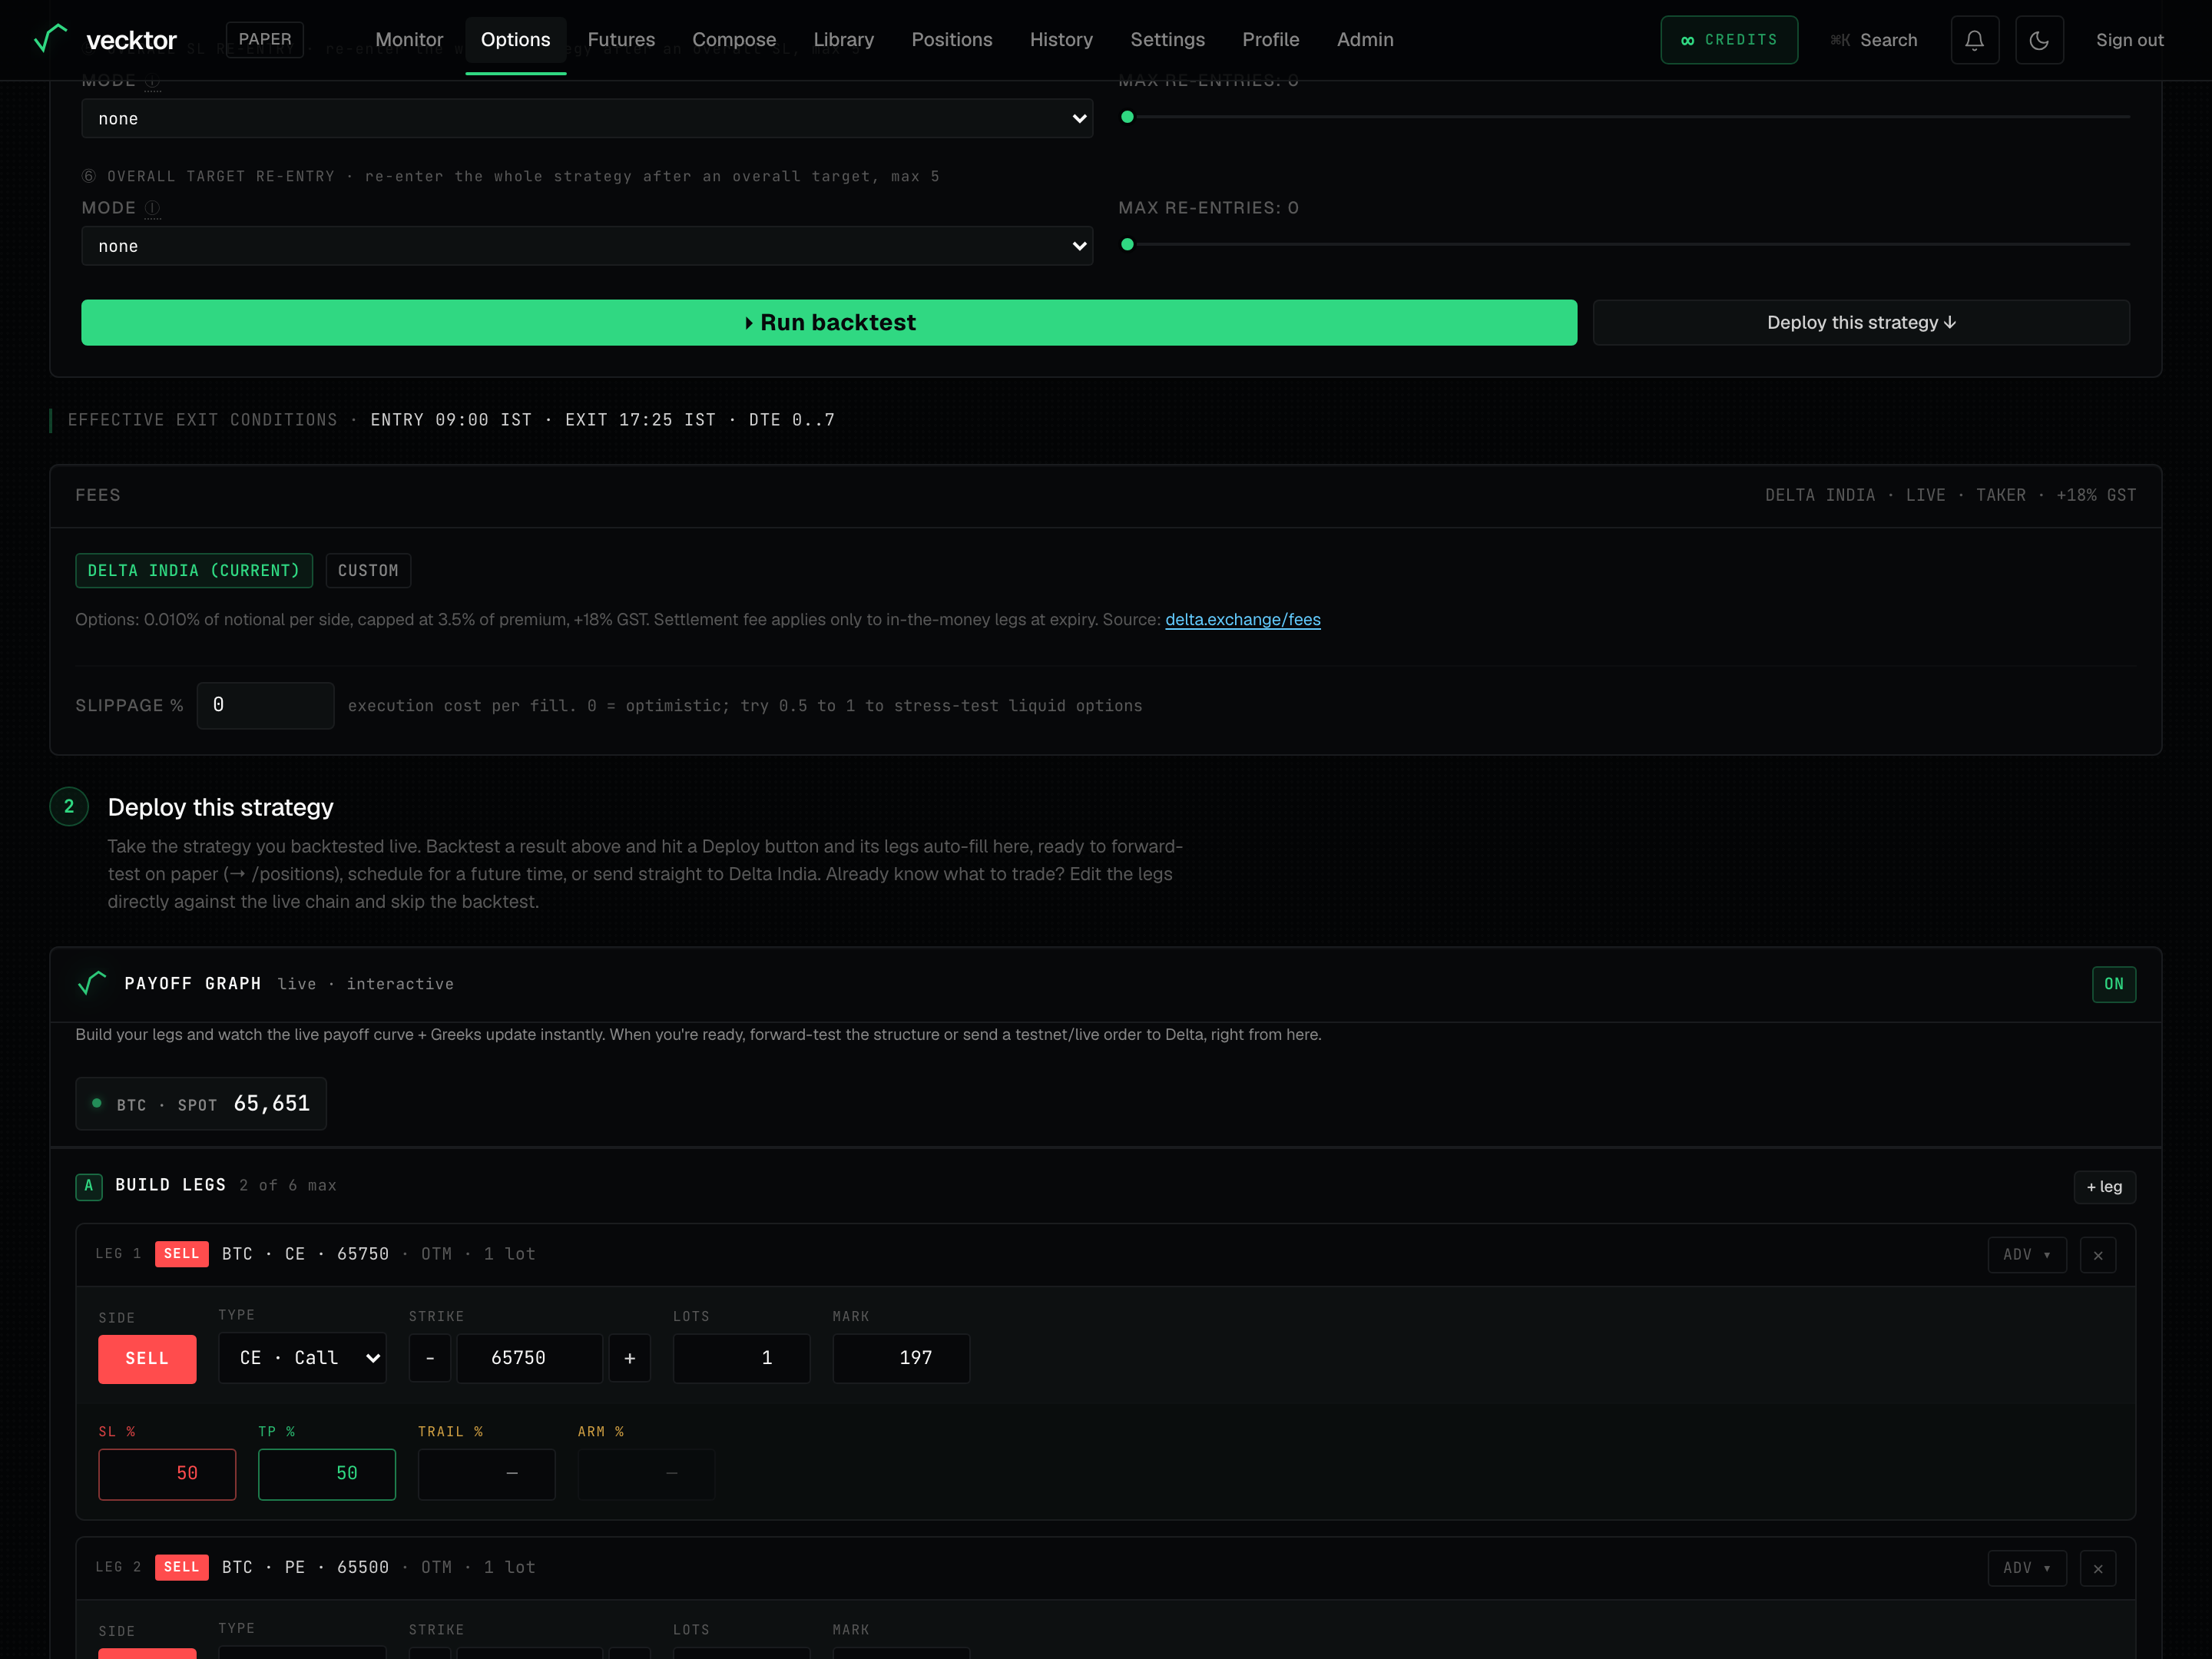This screenshot has height=1659, width=2212.
Task: Expand Leg 1 ADV options
Action: point(2026,1255)
